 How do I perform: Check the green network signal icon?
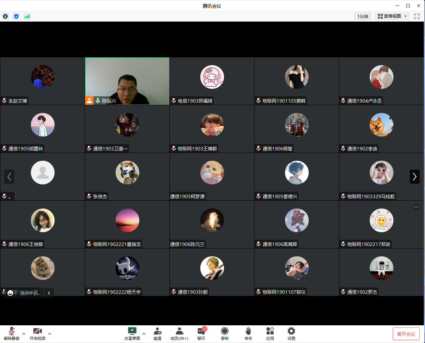click(27, 16)
